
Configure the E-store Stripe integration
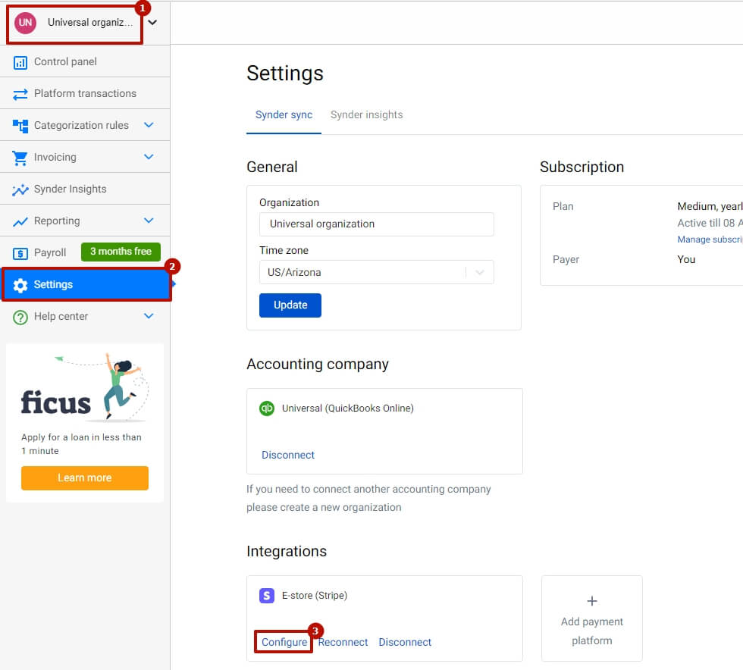[284, 642]
